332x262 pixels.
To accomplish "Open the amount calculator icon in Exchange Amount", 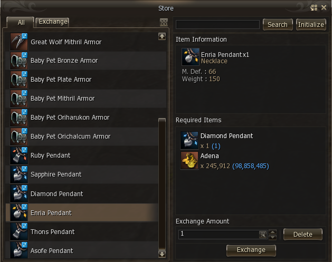I will [263, 234].
